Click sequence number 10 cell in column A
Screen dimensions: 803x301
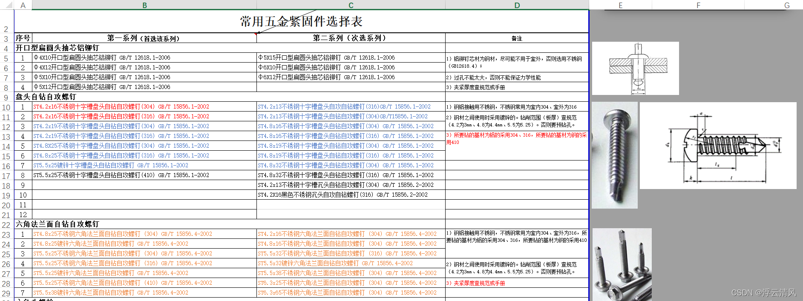[23, 195]
